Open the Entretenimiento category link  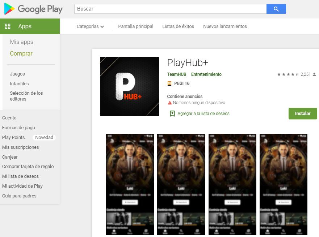point(206,74)
